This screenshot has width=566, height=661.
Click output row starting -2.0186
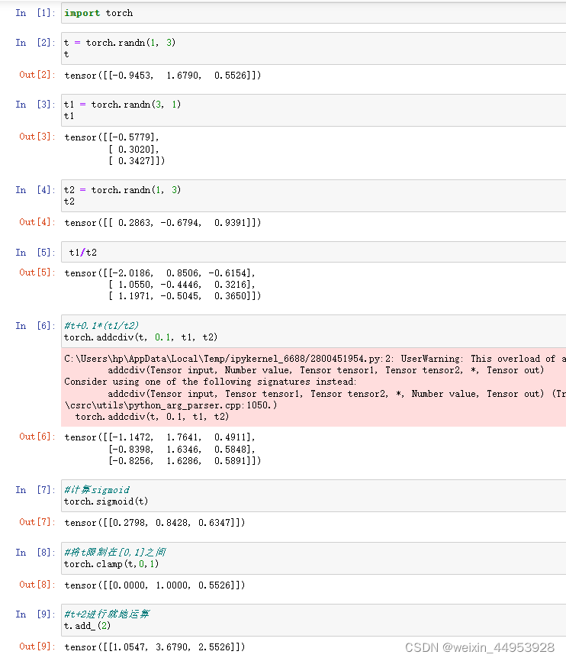click(159, 273)
